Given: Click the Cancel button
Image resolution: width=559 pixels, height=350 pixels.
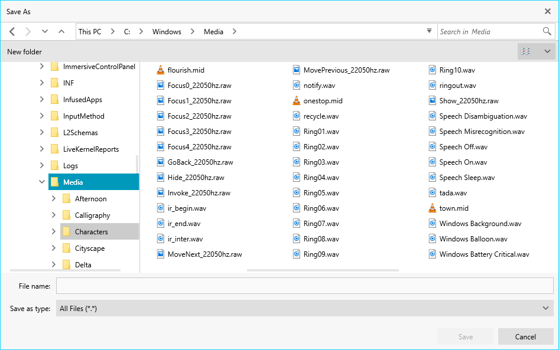Looking at the screenshot, I should click(x=525, y=336).
